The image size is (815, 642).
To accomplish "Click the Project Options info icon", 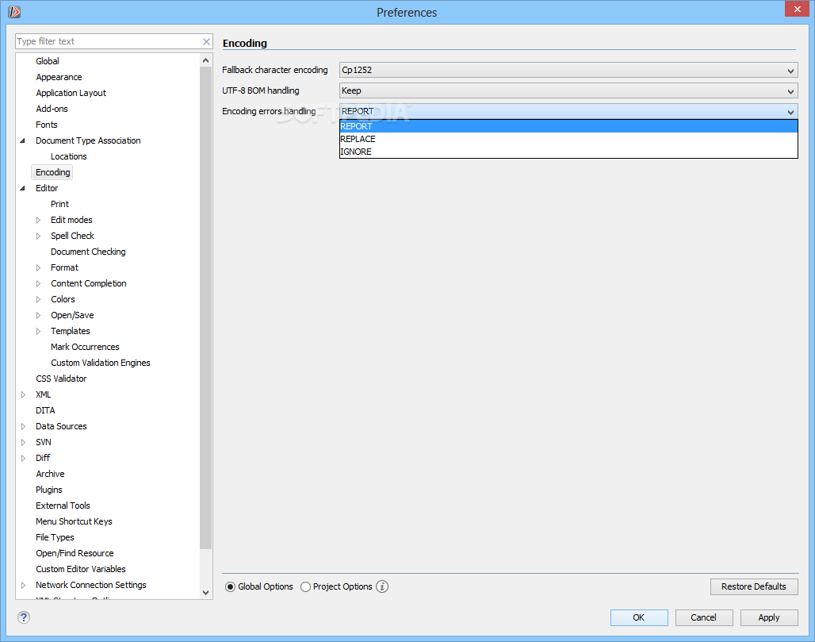I will tap(382, 586).
